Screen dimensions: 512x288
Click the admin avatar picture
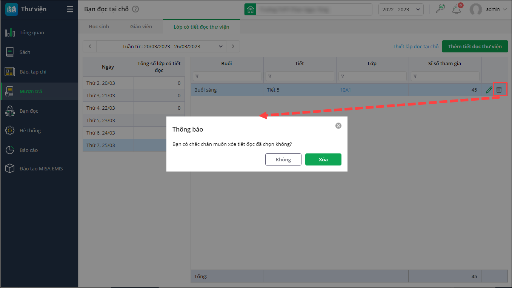pos(476,9)
